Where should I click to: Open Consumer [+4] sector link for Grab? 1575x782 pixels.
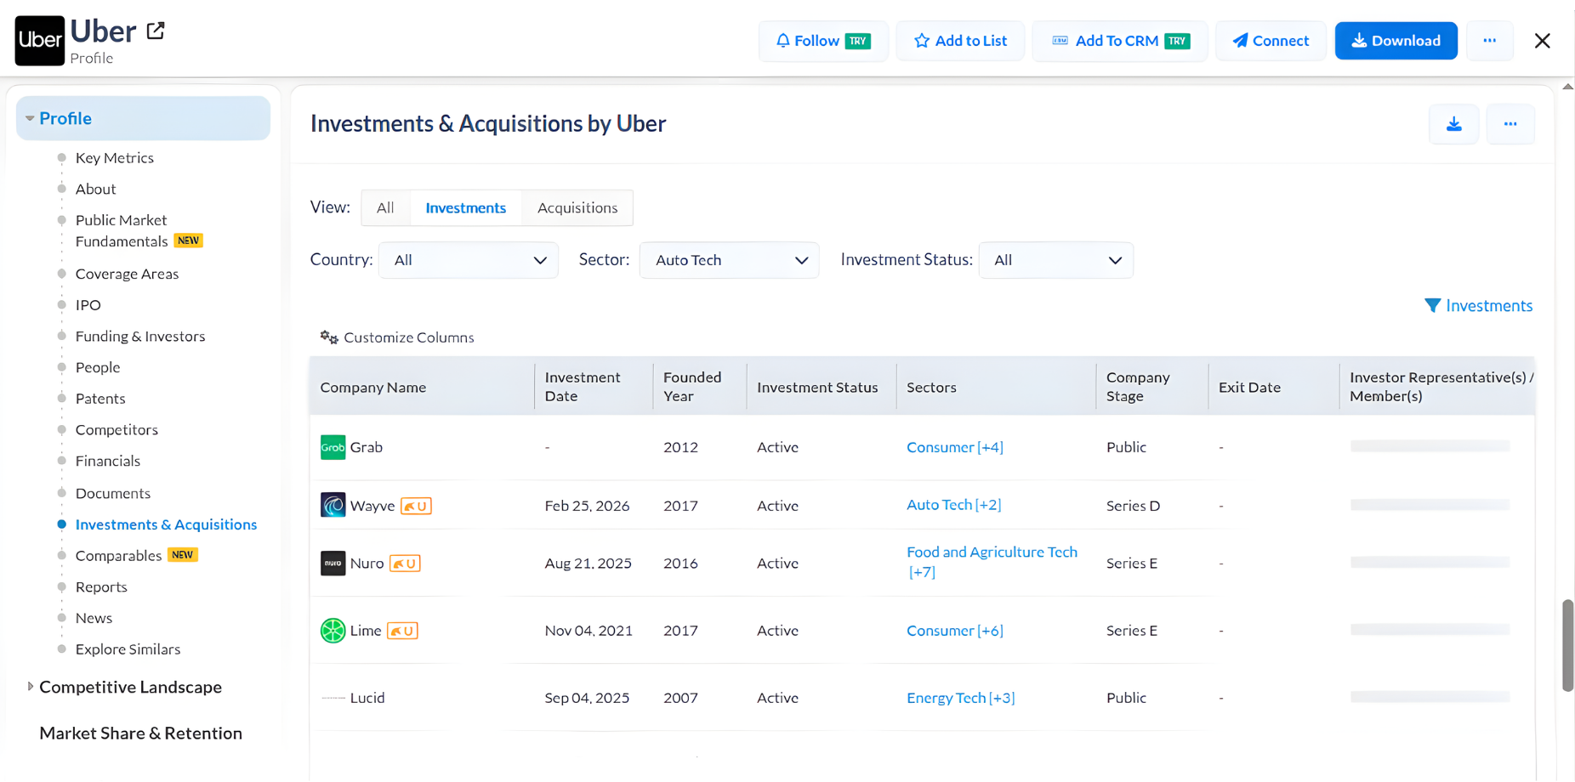pos(955,447)
